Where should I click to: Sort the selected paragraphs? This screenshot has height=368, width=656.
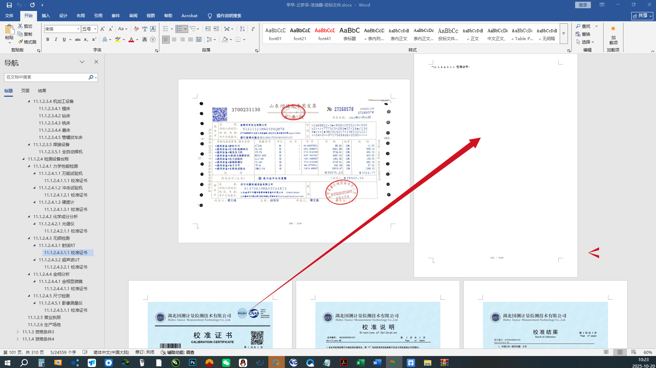[242, 29]
